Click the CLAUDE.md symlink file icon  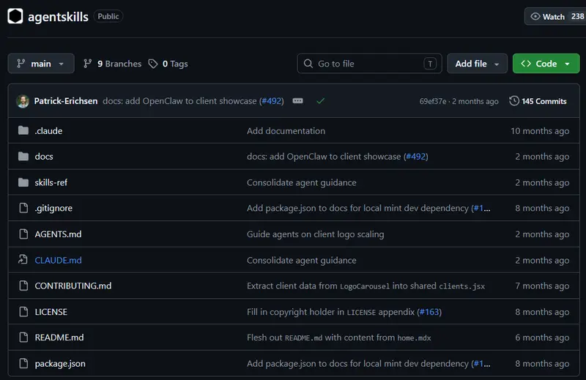[x=23, y=259]
